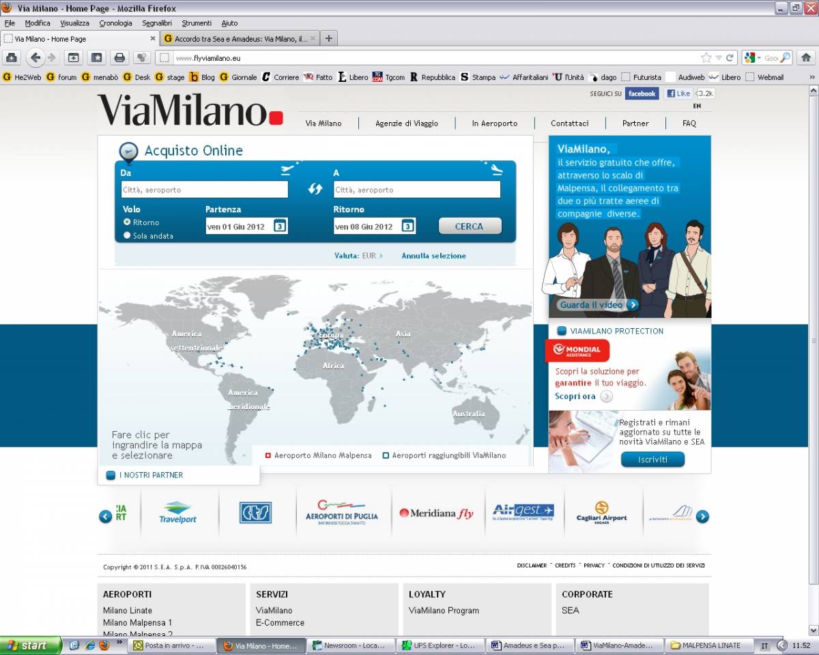Image resolution: width=819 pixels, height=655 pixels.
Task: Switch to MALPENSA LINATE folder in the taskbar
Action: (711, 645)
